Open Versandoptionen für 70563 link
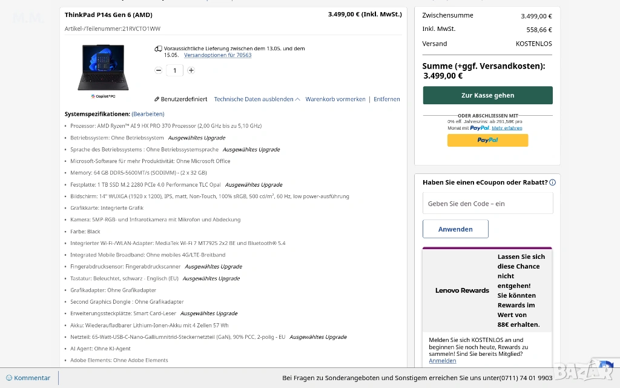 217,55
